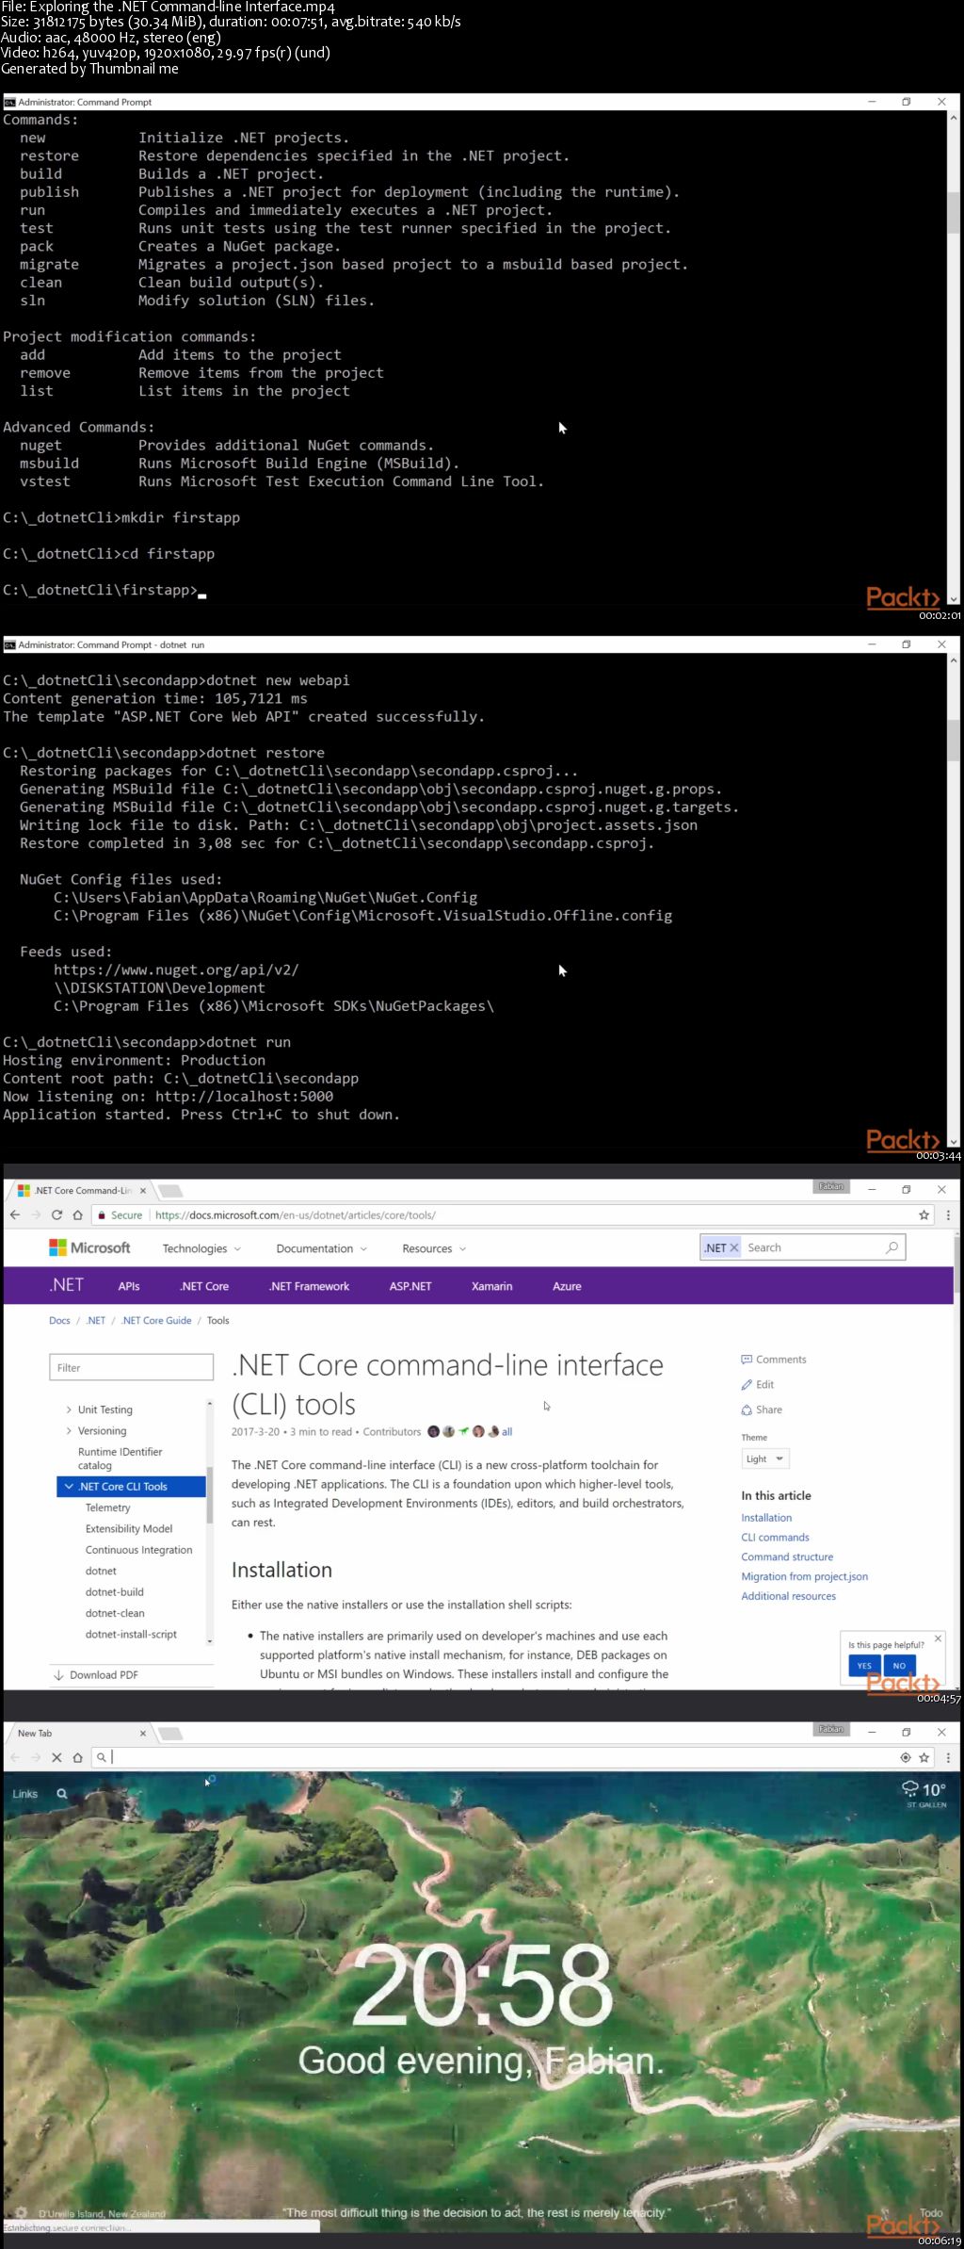Screen dimensions: 964x2249
Task: Download the documentation as PDF
Action: pyautogui.click(x=96, y=1675)
